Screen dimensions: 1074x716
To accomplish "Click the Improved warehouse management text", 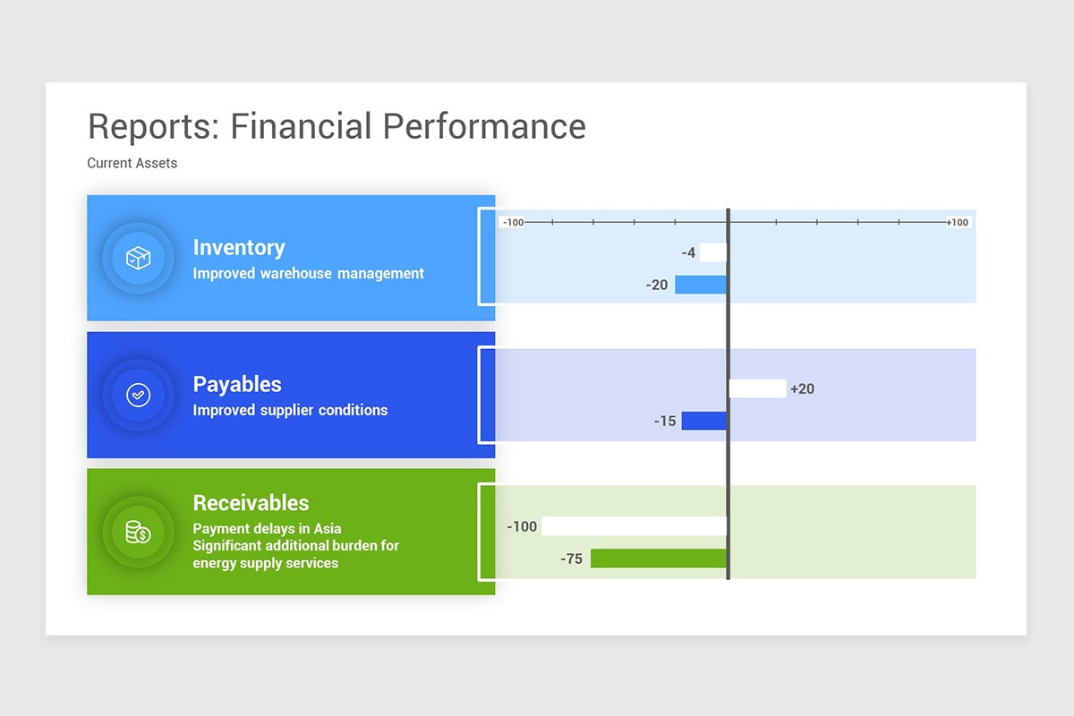I will [x=308, y=274].
